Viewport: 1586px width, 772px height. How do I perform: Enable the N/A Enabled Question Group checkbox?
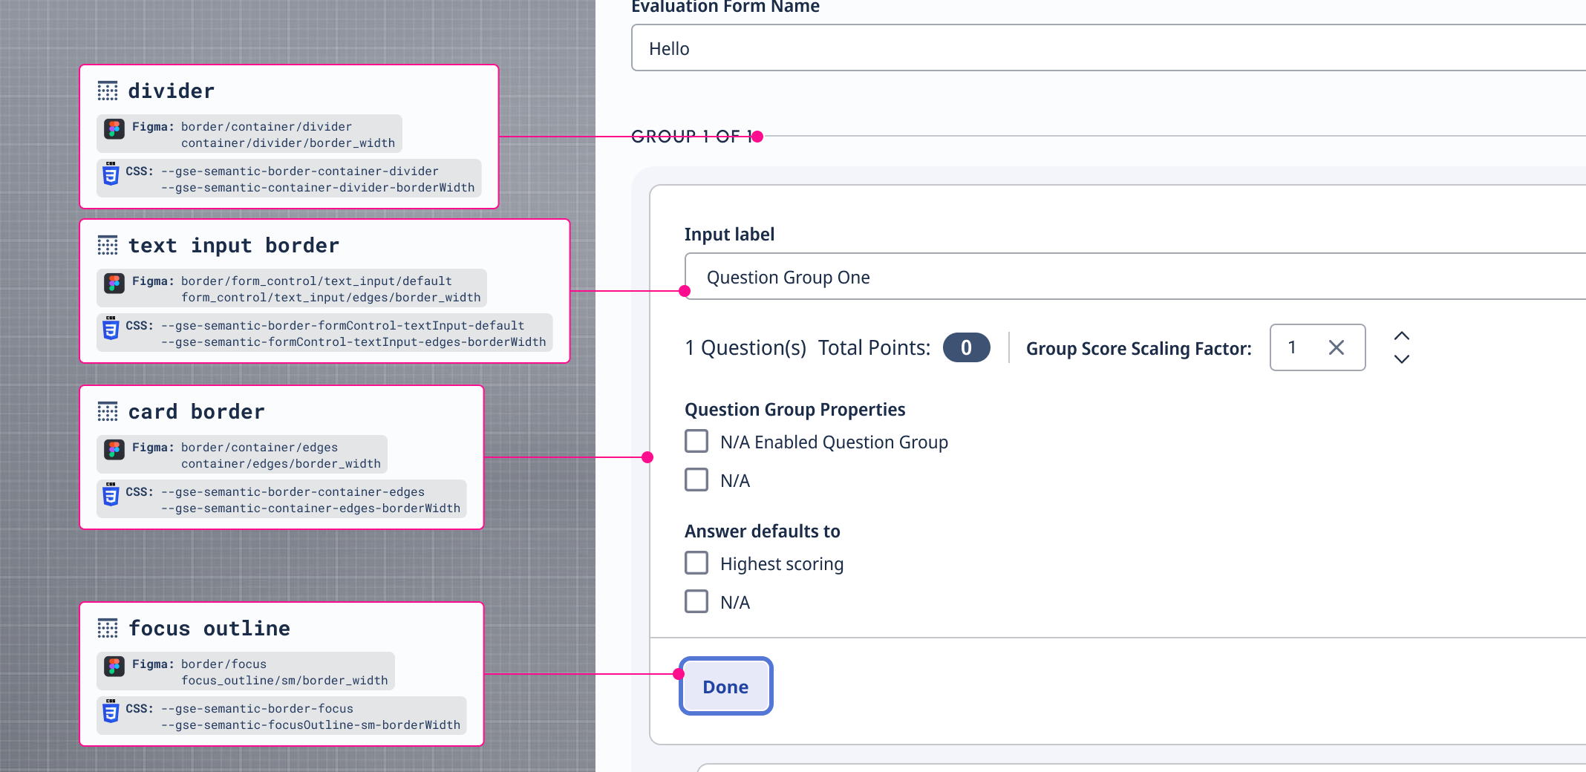696,441
